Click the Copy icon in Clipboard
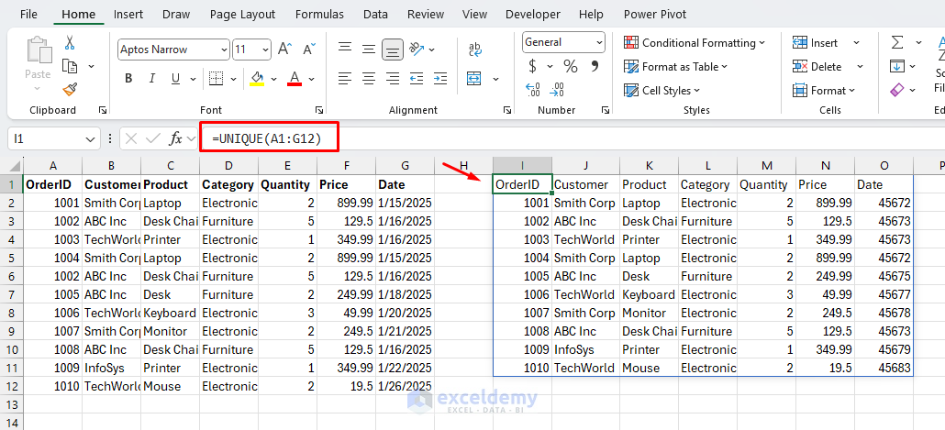The height and width of the screenshot is (430, 945). coord(70,66)
